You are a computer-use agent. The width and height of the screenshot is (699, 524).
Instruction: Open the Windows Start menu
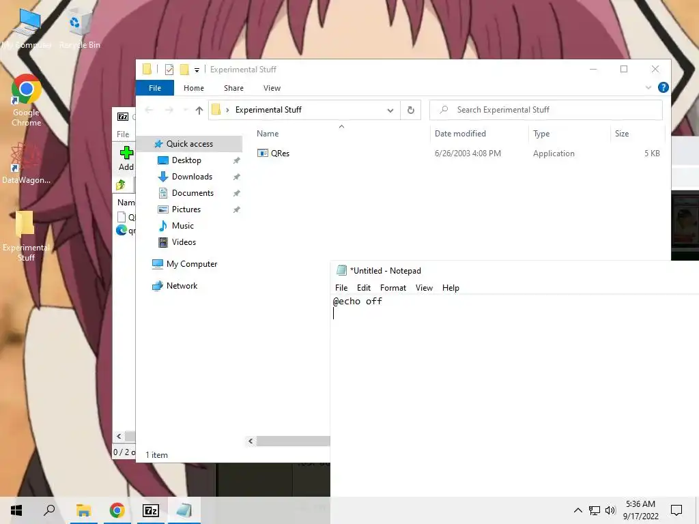(x=16, y=510)
